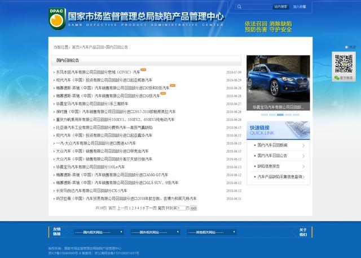Expand the 国外相关网站 dropdown
The width and height of the screenshot is (361, 258).
coord(155,232)
